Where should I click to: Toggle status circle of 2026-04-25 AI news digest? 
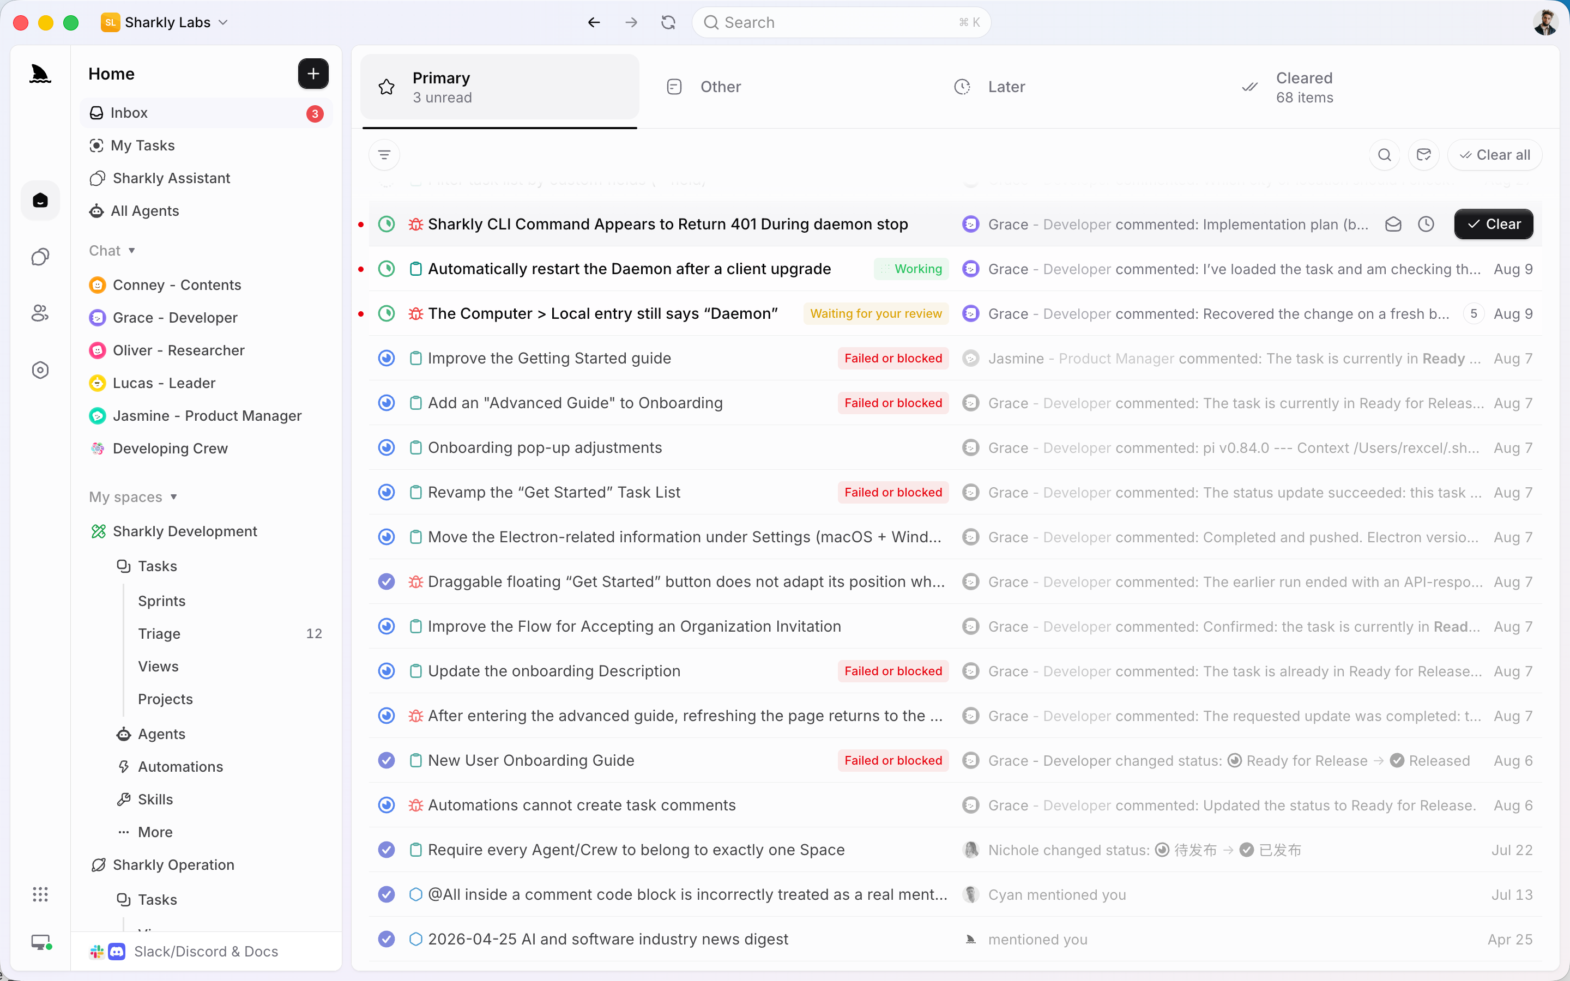(x=387, y=939)
